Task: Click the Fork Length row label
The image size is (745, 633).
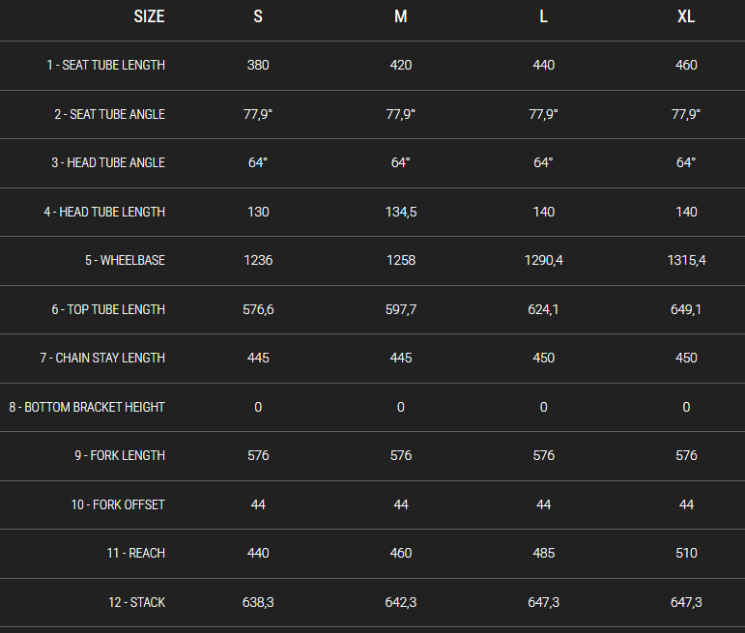Action: 120,456
